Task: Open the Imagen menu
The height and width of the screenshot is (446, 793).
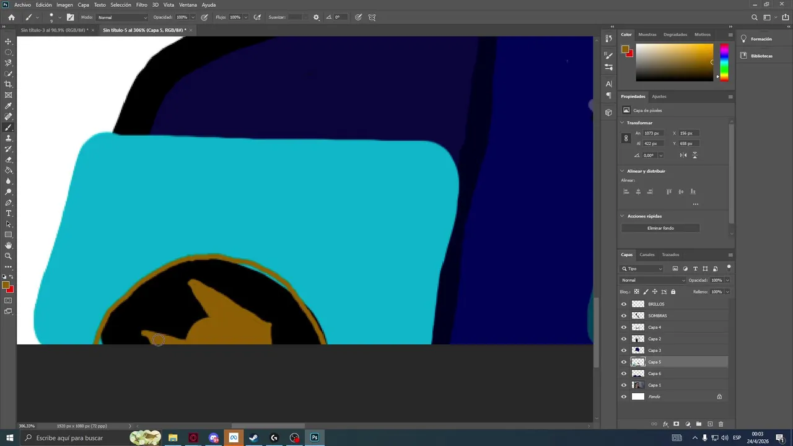Action: (64, 4)
